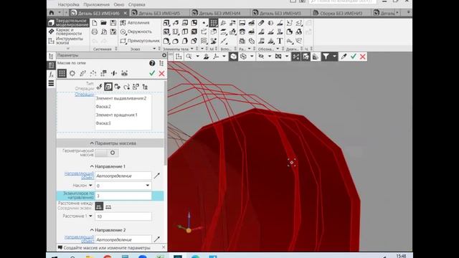This screenshot has width=459, height=258.
Task: Choose the operations type icon (highlighted)
Action: pyautogui.click(x=108, y=87)
